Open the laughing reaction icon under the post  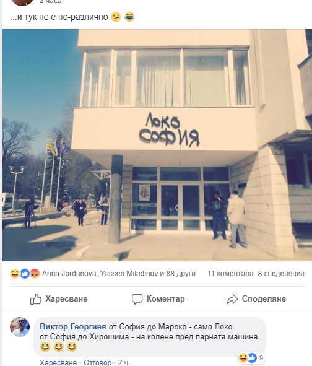click(x=14, y=274)
